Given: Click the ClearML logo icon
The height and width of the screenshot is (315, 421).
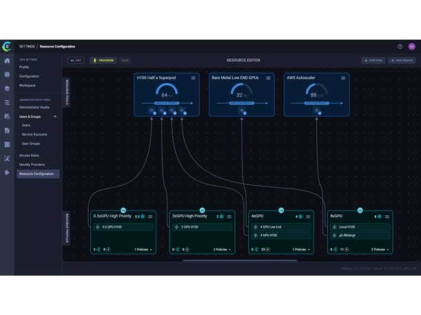Looking at the screenshot, I should click(x=7, y=47).
